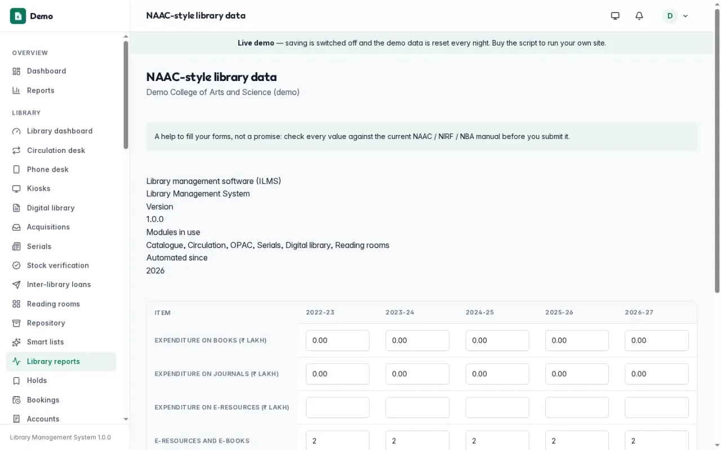Click the 'Live demo' banner text

[x=422, y=43]
